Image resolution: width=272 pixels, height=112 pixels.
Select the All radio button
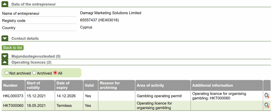(55, 73)
